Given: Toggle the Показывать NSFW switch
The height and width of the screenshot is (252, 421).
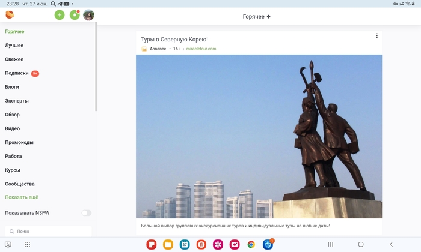Looking at the screenshot, I should (87, 213).
